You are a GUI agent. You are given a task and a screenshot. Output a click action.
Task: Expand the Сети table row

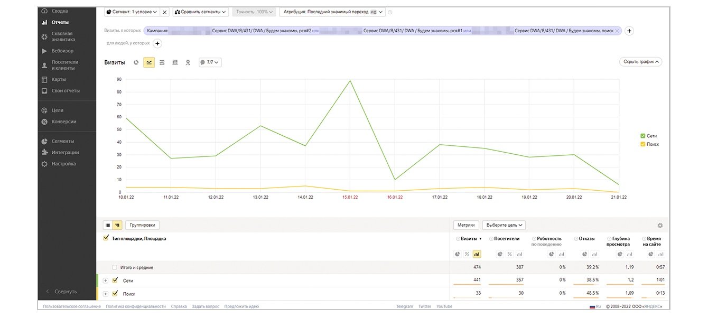[x=106, y=281]
